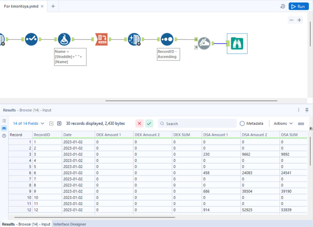Click the red X data quality filter
Screen dimensions: 313x227
coord(139,123)
